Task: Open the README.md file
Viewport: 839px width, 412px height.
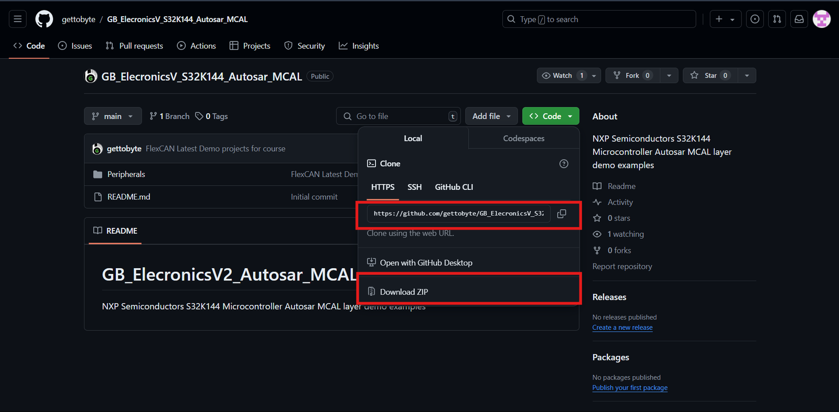Action: click(128, 197)
